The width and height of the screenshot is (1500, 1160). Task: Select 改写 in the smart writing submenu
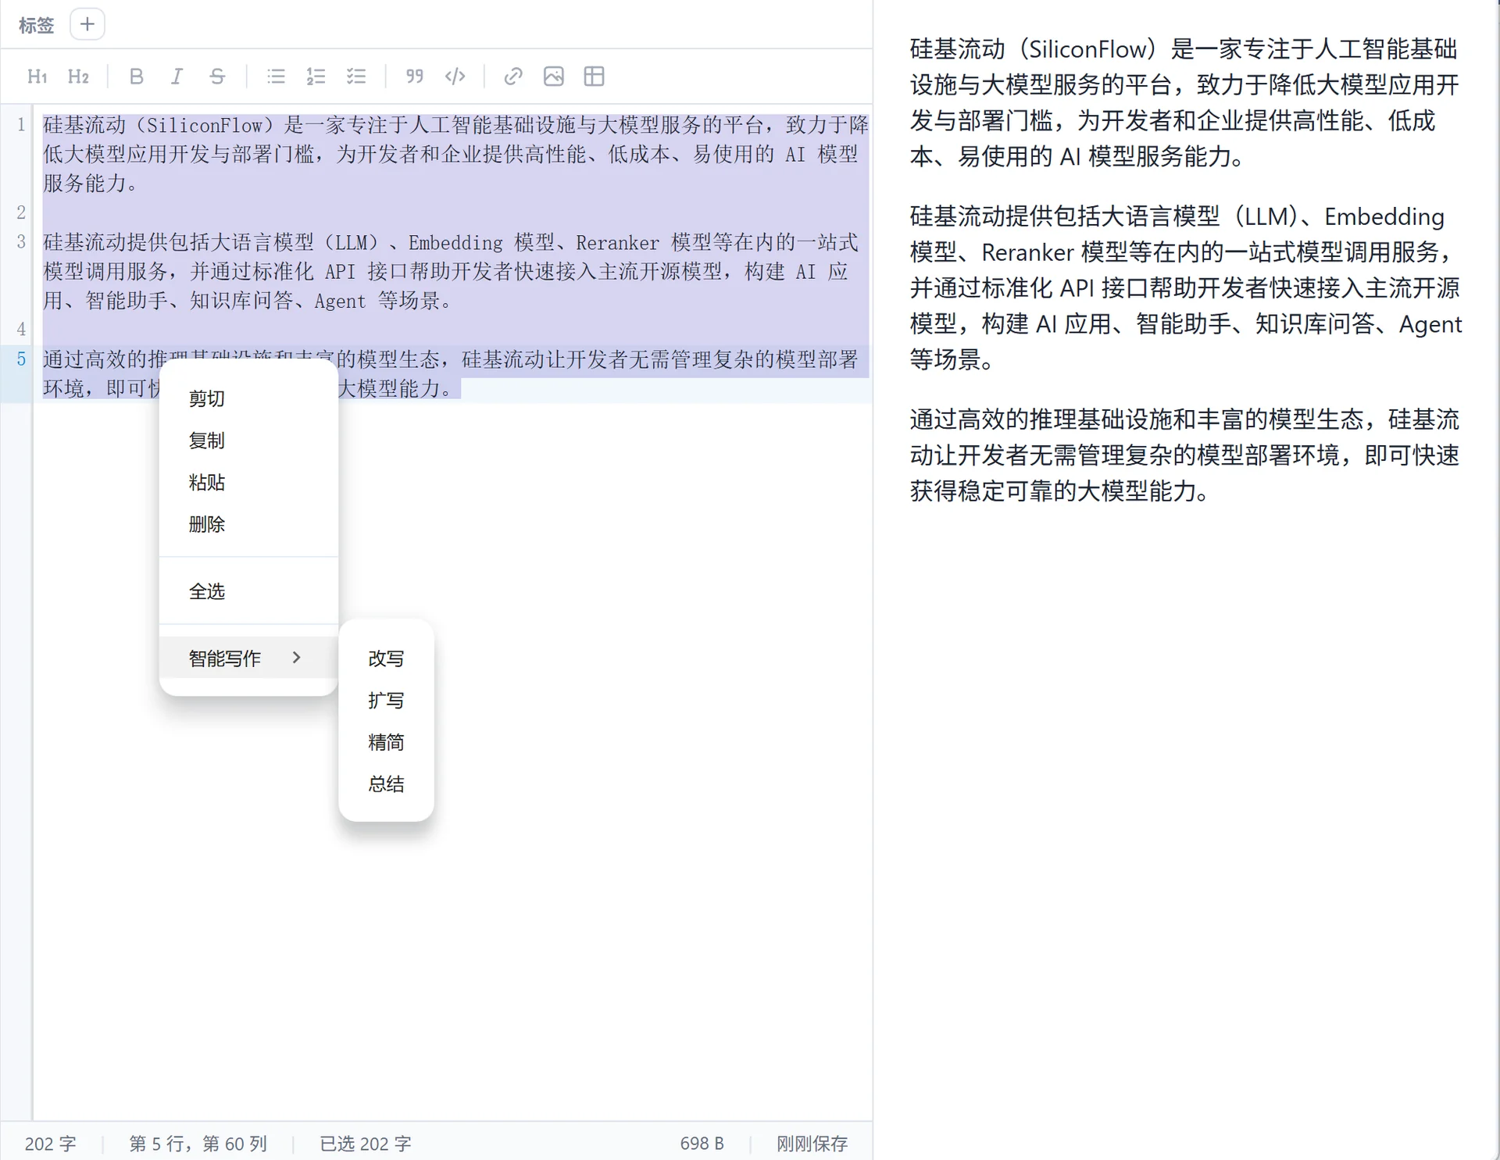(x=386, y=659)
